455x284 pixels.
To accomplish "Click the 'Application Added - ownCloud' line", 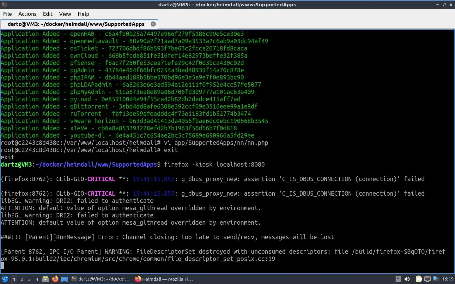I will click(x=124, y=56).
